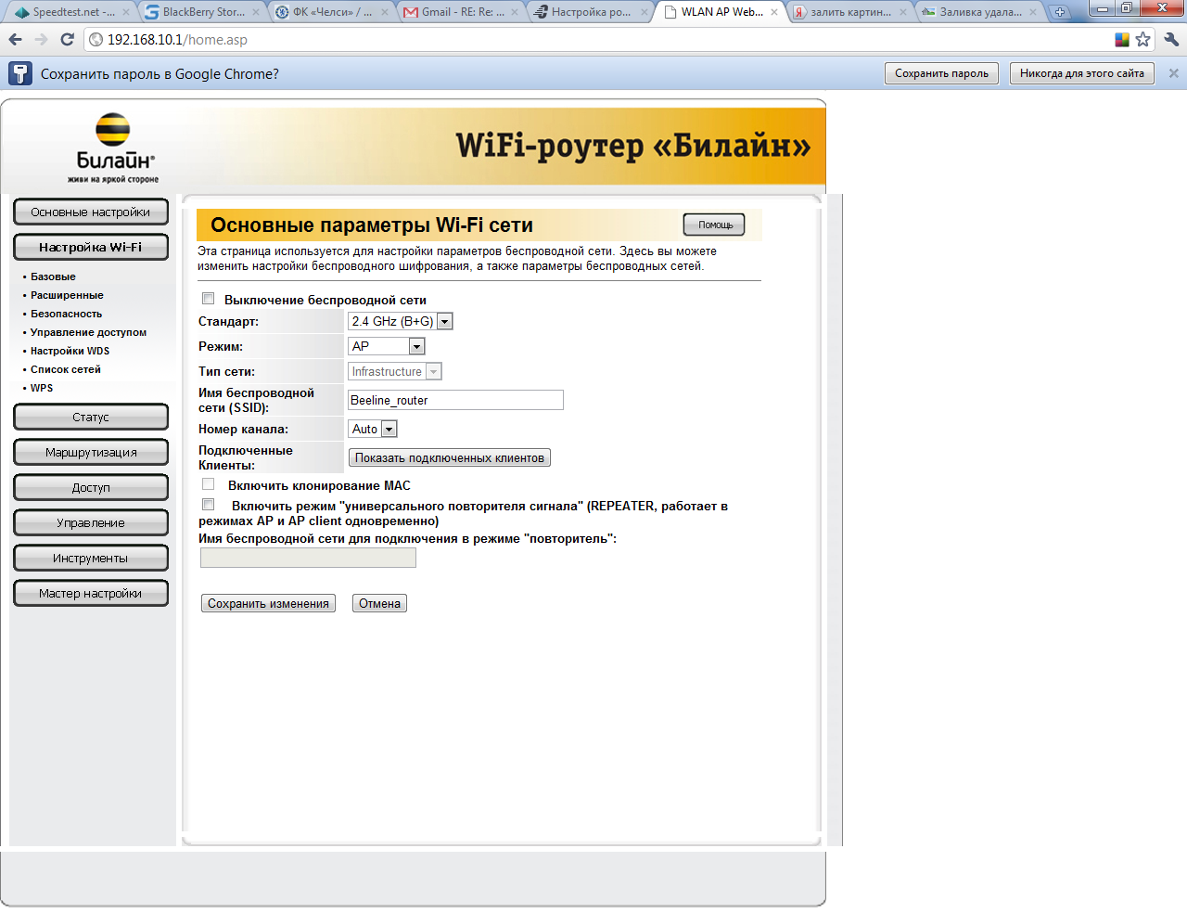Screen dimensions: 1187x913
Task: Click the key icon in the password infobar
Action: coord(20,73)
